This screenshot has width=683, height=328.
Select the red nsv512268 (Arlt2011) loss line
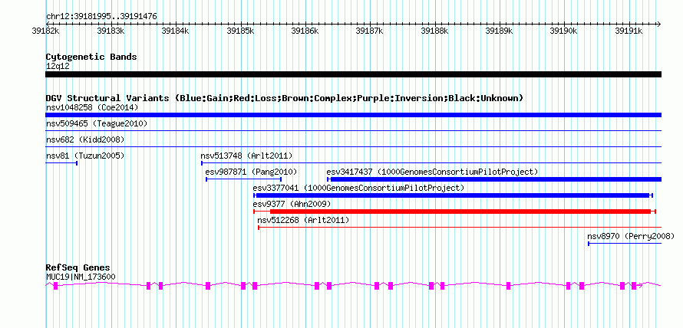coord(460,228)
